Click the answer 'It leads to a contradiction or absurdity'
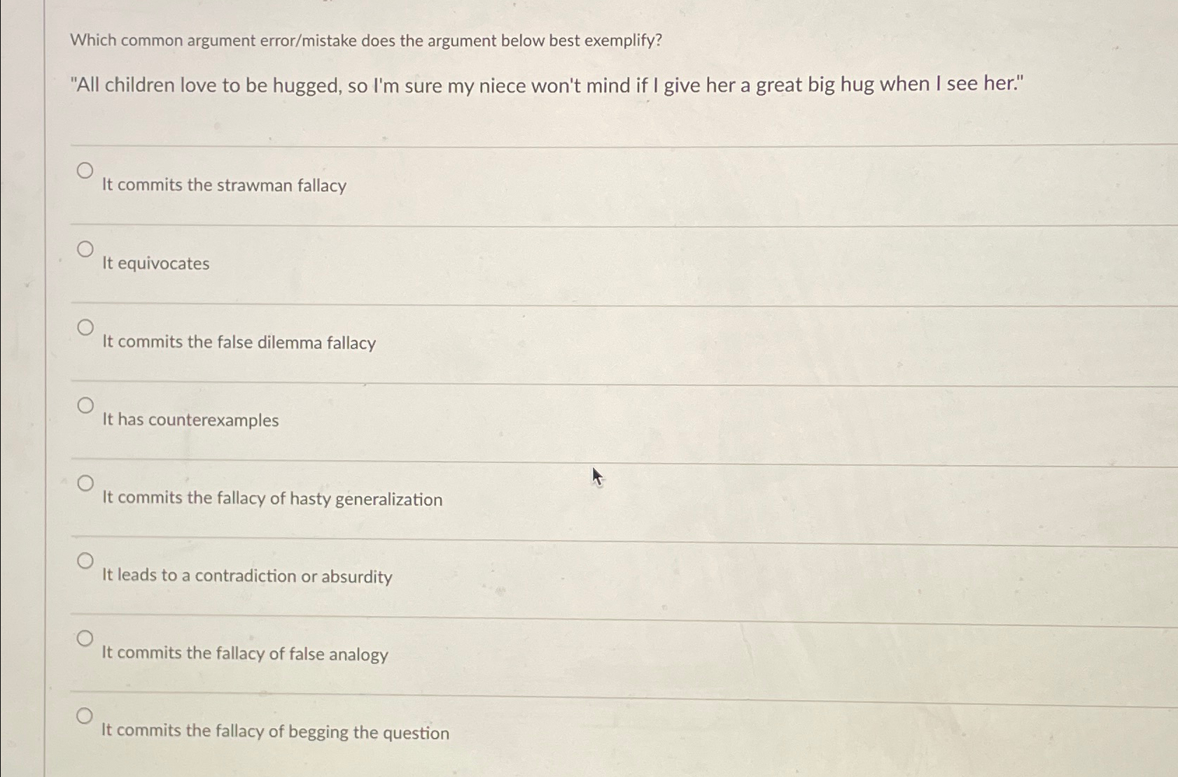 tap(247, 576)
